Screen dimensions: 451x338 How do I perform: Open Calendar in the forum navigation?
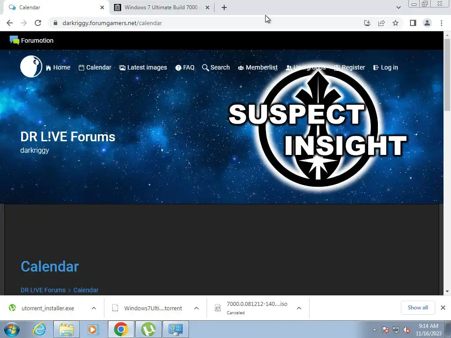coord(95,67)
